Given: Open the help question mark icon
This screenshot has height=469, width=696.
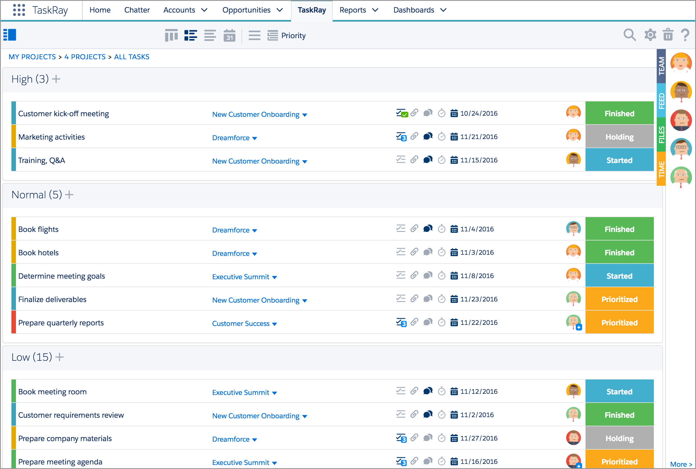Looking at the screenshot, I should 685,35.
